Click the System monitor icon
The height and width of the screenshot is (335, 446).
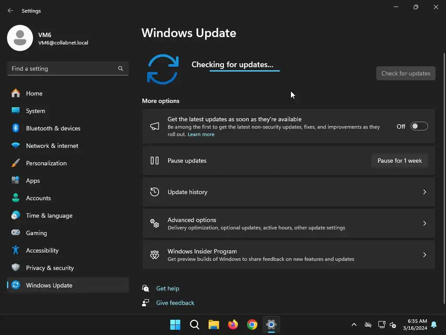[x=16, y=110]
